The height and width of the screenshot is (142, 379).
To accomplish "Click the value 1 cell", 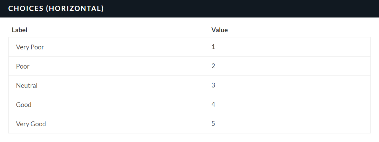I will [213, 47].
